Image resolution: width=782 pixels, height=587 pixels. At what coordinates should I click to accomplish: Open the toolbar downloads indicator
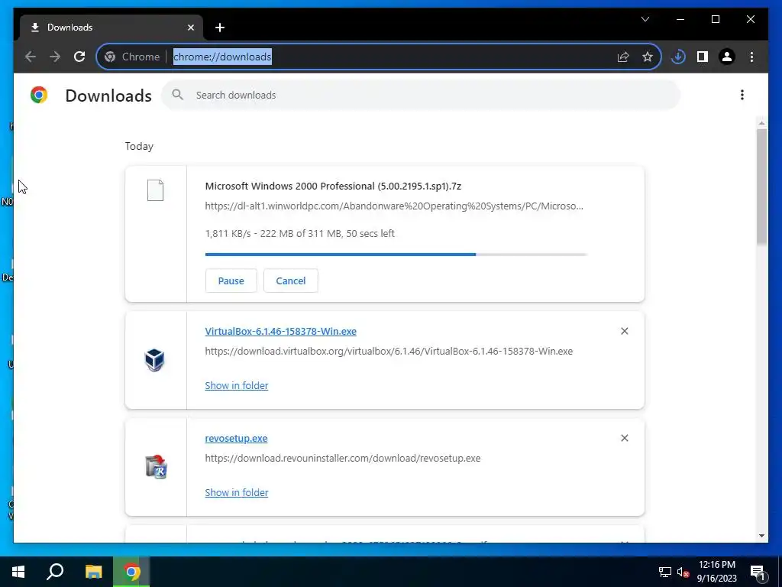678,57
